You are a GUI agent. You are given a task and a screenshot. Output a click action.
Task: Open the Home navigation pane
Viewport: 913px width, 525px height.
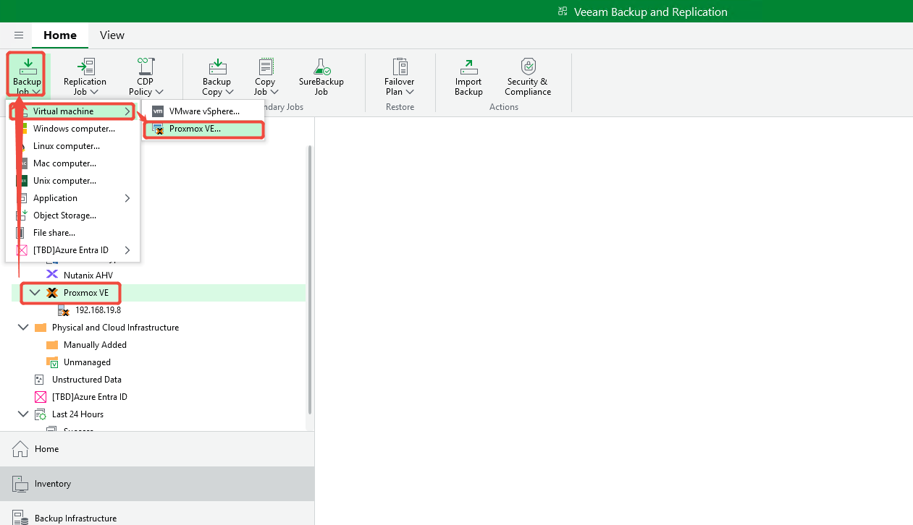pos(157,449)
